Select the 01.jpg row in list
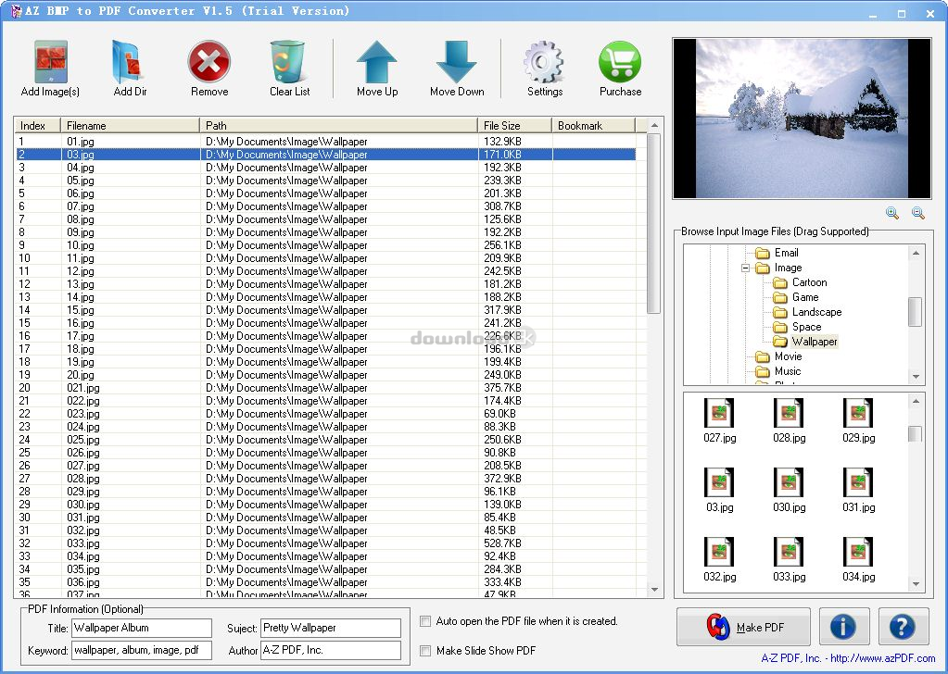 tap(326, 142)
